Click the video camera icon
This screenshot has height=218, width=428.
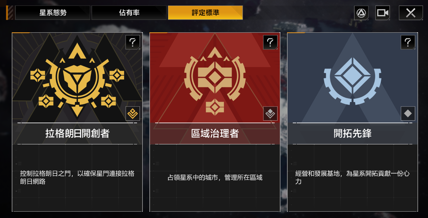pos(383,13)
